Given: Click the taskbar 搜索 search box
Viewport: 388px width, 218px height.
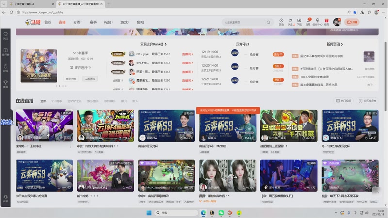Looking at the screenshot, I should 176,213.
